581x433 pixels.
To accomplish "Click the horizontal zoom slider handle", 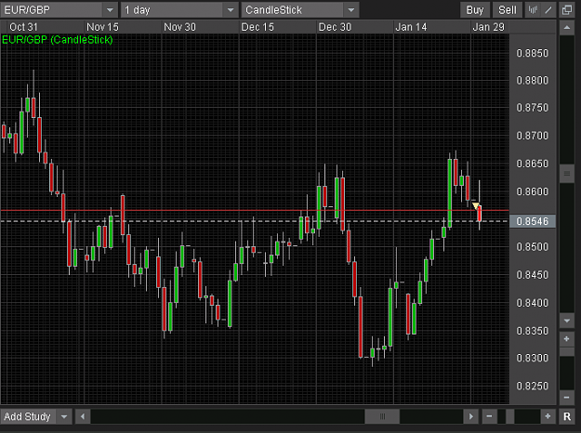I will point(509,416).
